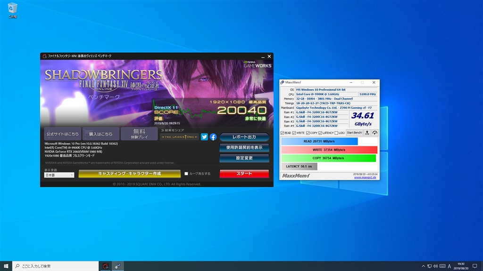Select the Ram #1 G.Skill entry
Image resolution: width=483 pixels, height=271 pixels.
(x=322, y=112)
